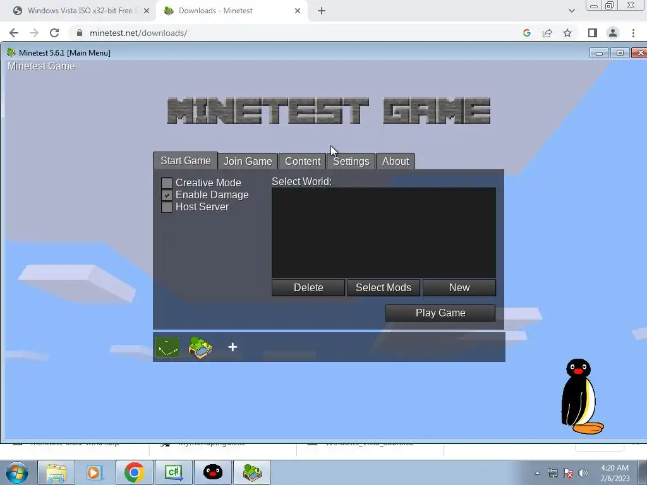Go to the Settings tab

(351, 161)
